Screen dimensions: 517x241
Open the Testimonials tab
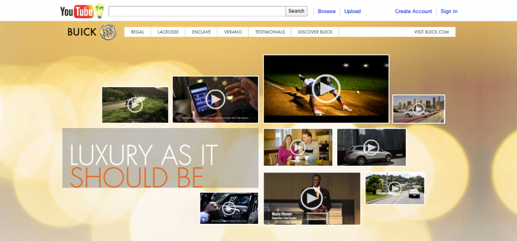270,32
